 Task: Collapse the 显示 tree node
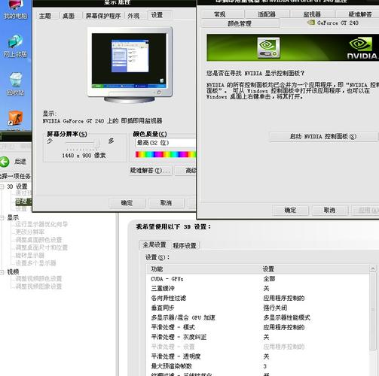tap(2, 218)
